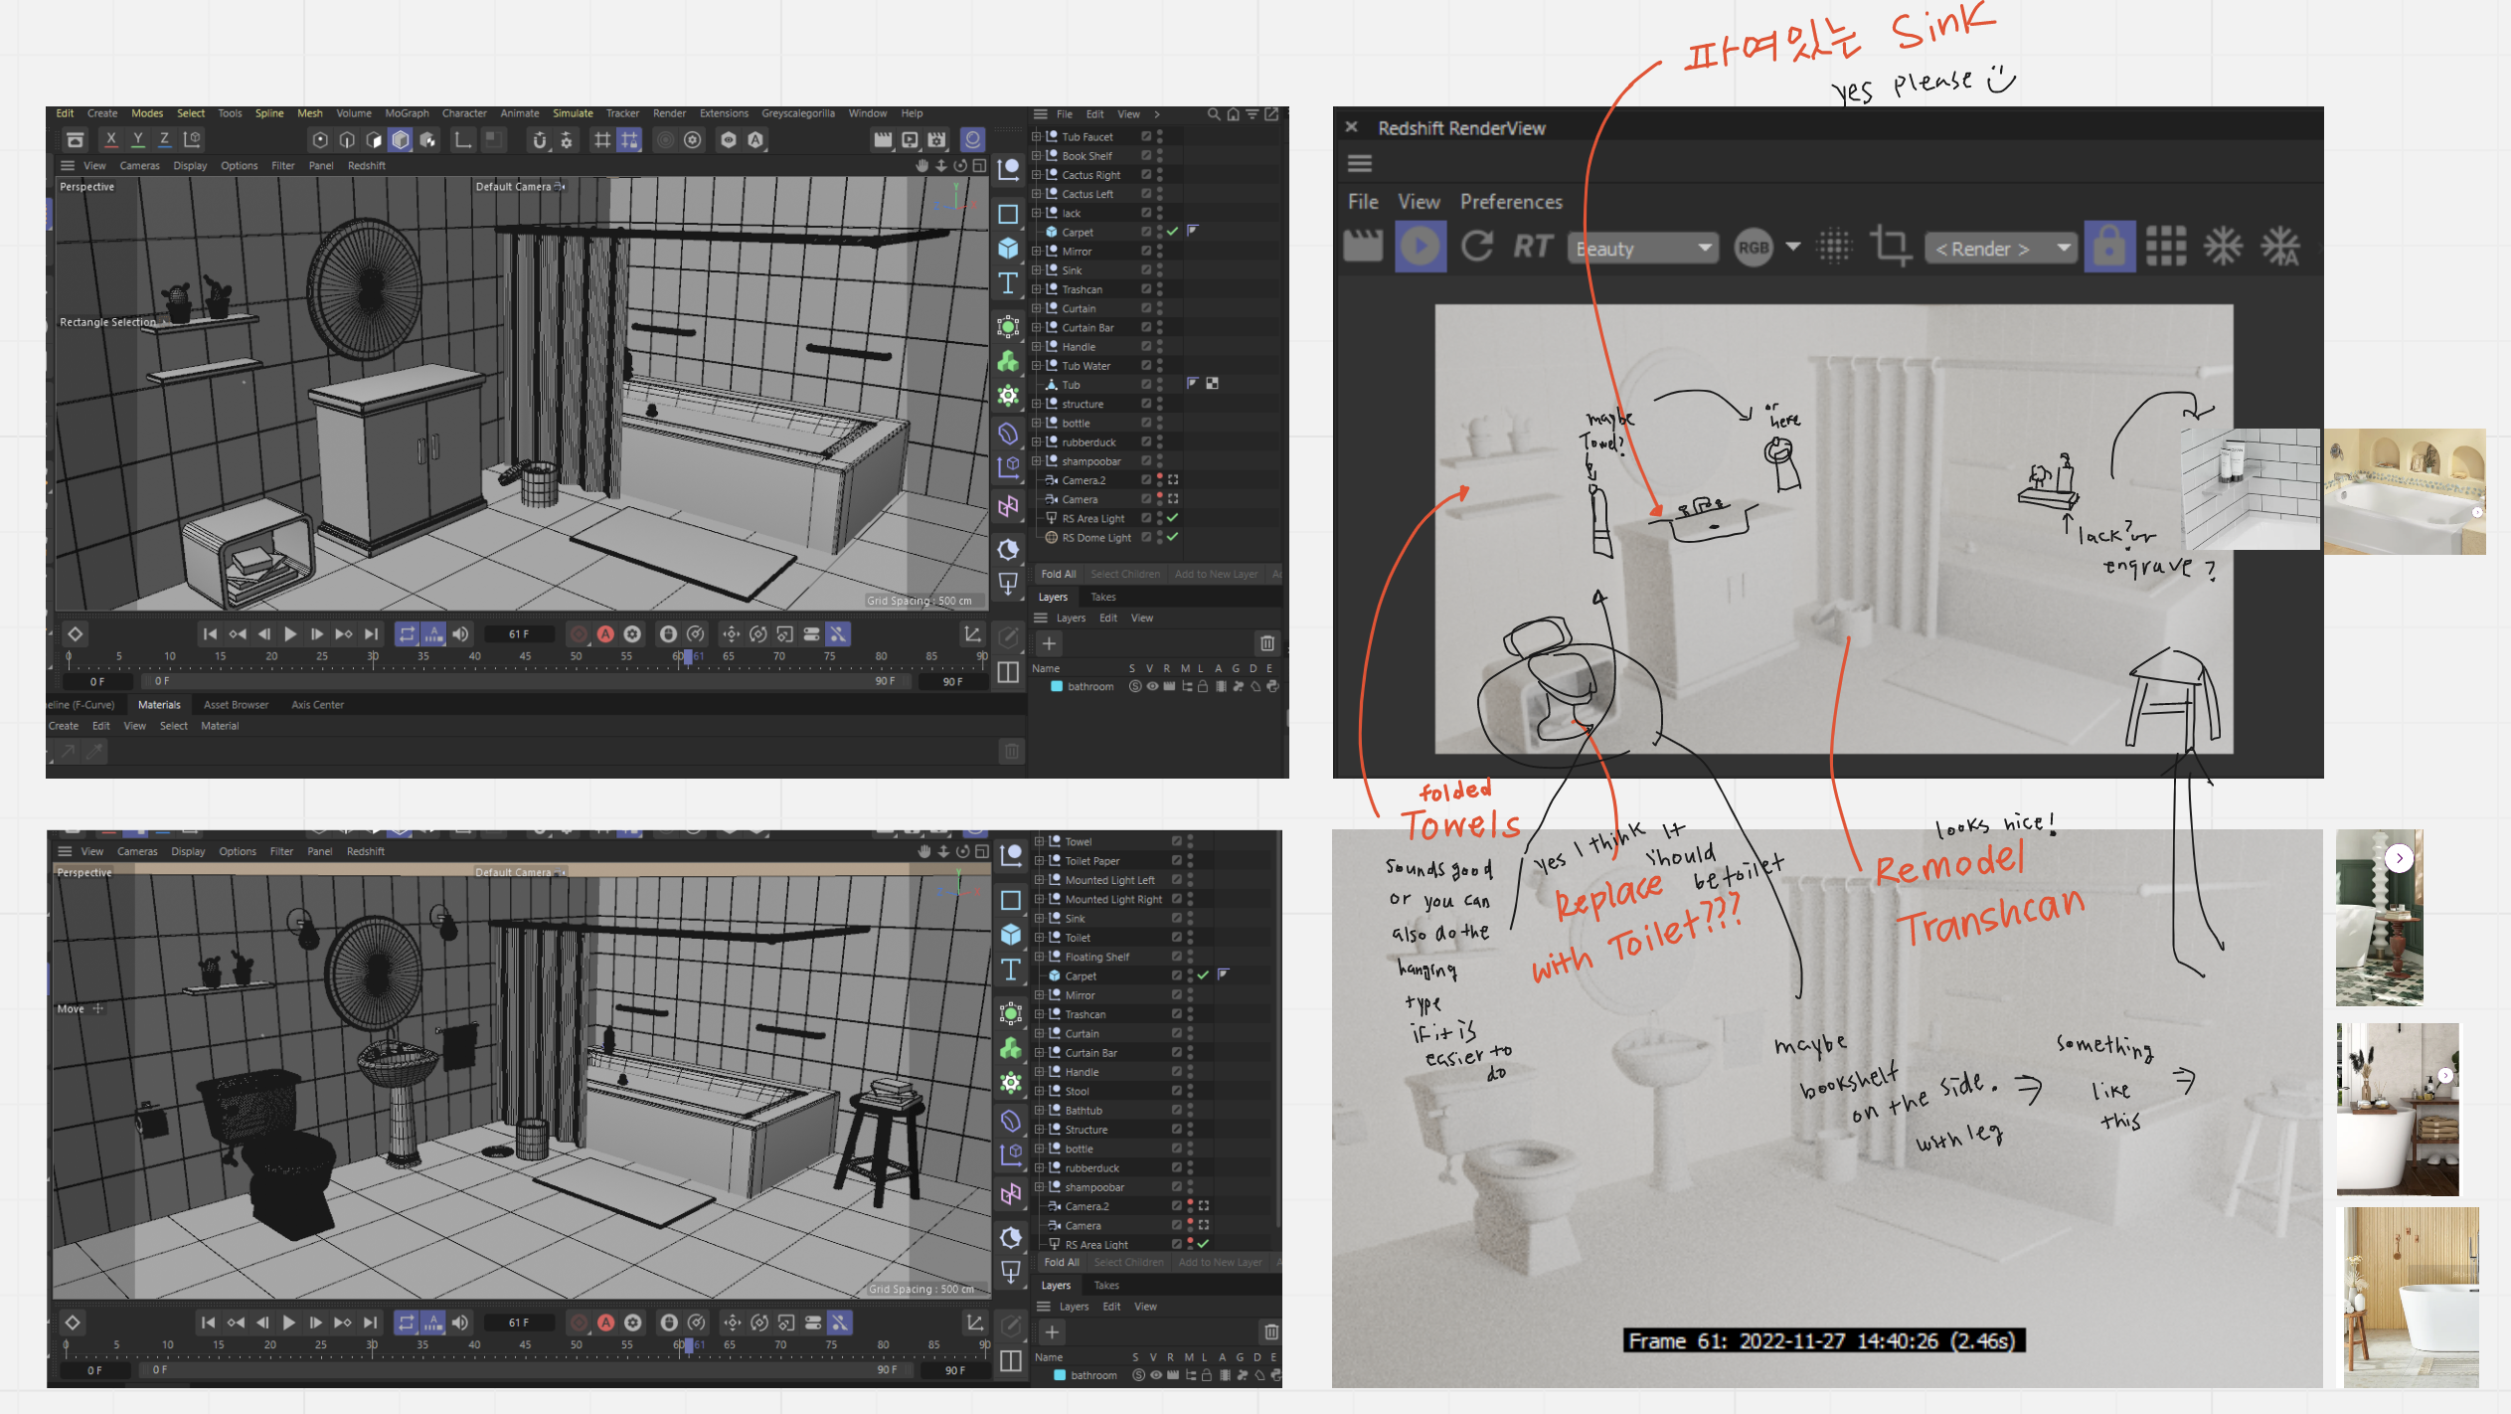Open the wooden wall bathroom reference photo
Image resolution: width=2511 pixels, height=1414 pixels.
tap(2412, 1297)
